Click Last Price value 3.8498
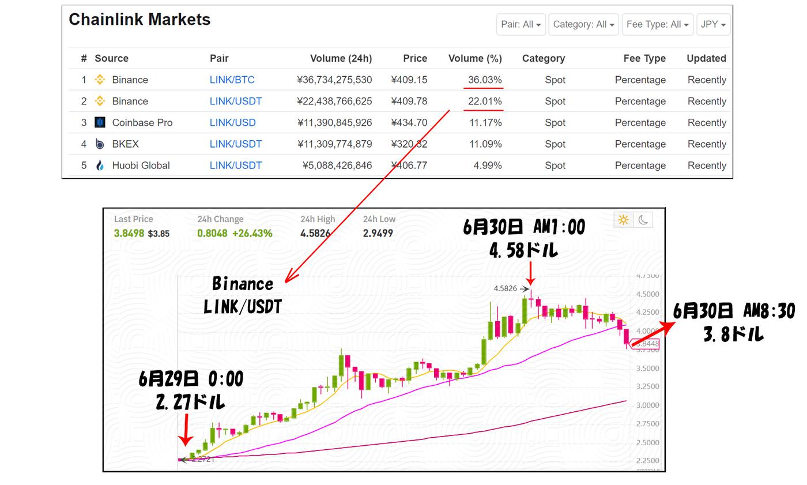This screenshot has width=807, height=485. pos(129,233)
